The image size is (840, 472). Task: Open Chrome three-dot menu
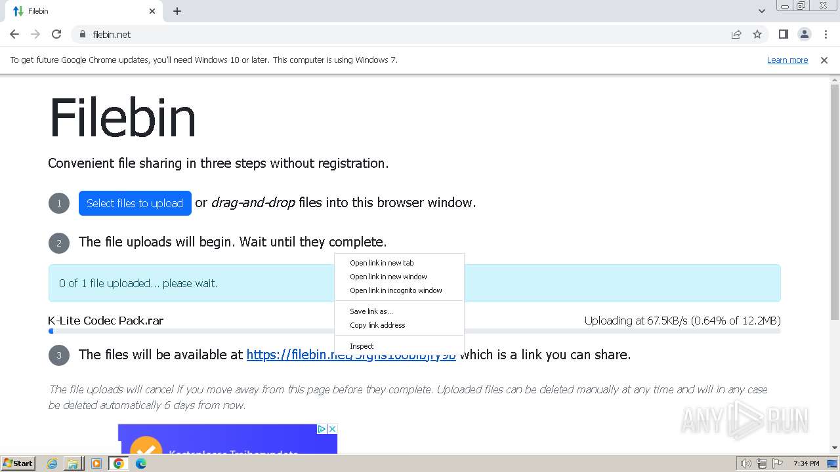click(x=826, y=34)
